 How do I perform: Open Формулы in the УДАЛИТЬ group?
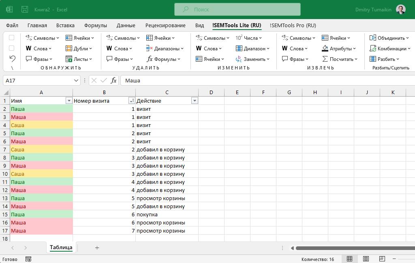click(163, 59)
